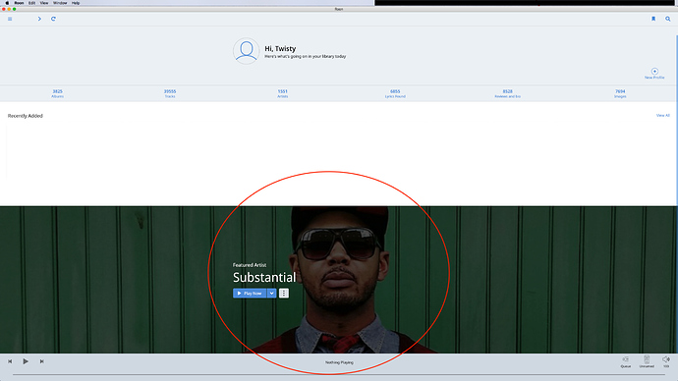
Task: Go forward with the arrow icon
Action: coord(39,19)
